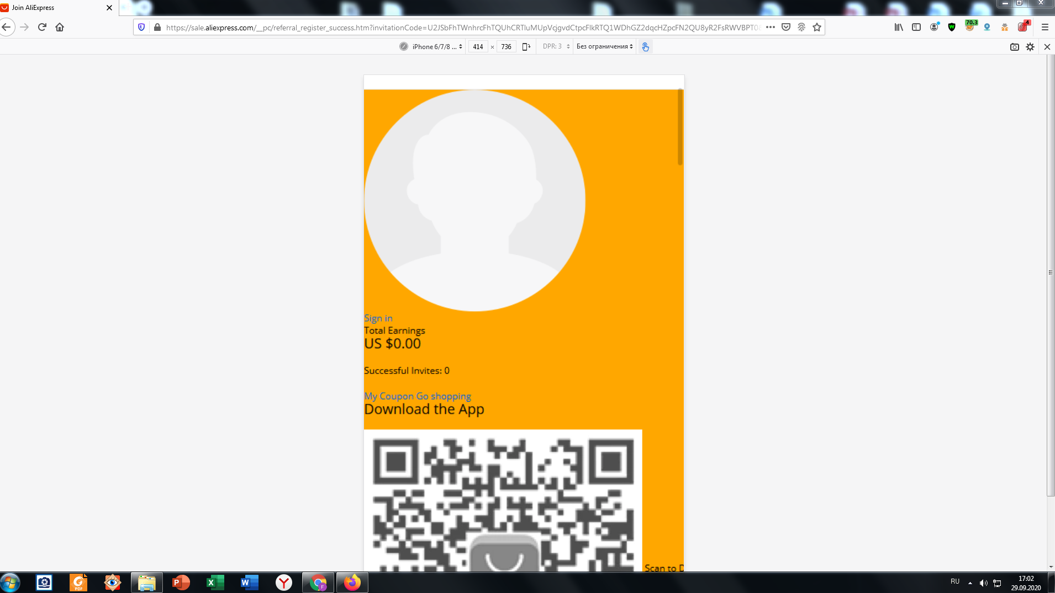
Task: Open the Library panel
Action: [x=899, y=27]
